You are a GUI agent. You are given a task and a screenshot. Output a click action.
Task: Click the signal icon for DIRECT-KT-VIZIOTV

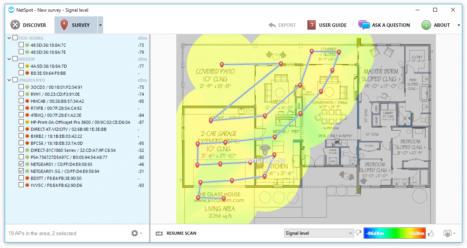[x=27, y=129]
